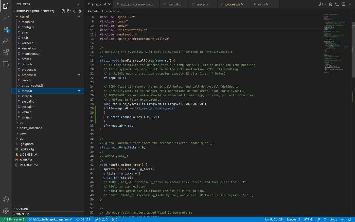The width and height of the screenshot is (355, 222).
Task: Change UTF-8 encoding in status bar
Action: click(308, 219)
